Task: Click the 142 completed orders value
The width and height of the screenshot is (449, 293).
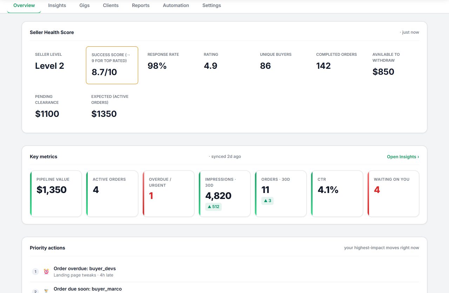Action: 323,66
